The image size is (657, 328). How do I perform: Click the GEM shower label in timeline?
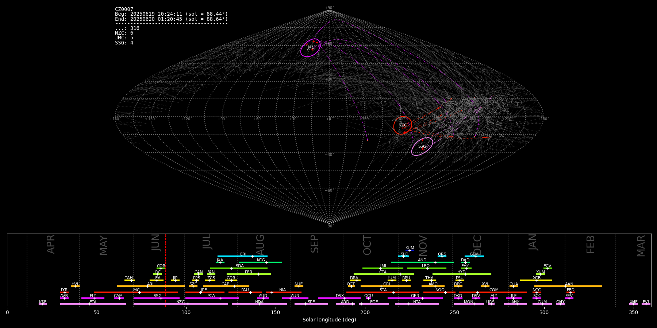click(x=474, y=254)
